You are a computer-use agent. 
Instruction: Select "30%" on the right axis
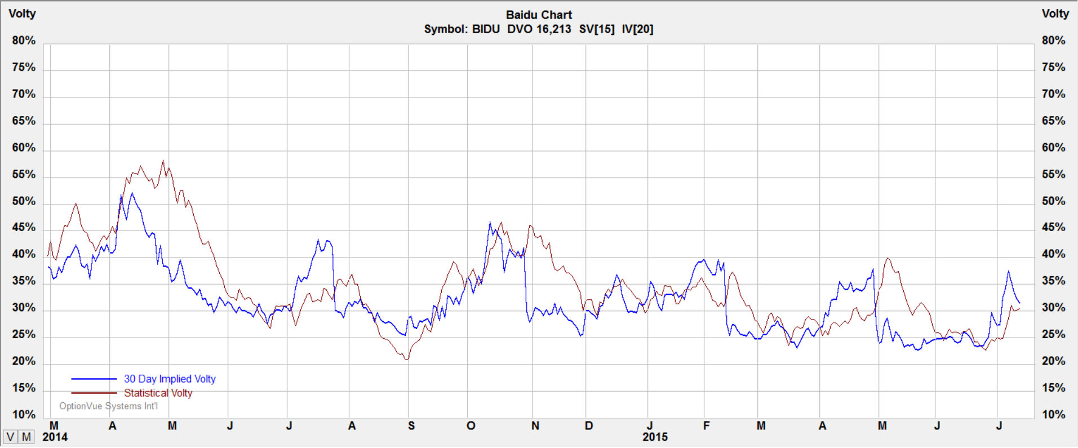1054,308
